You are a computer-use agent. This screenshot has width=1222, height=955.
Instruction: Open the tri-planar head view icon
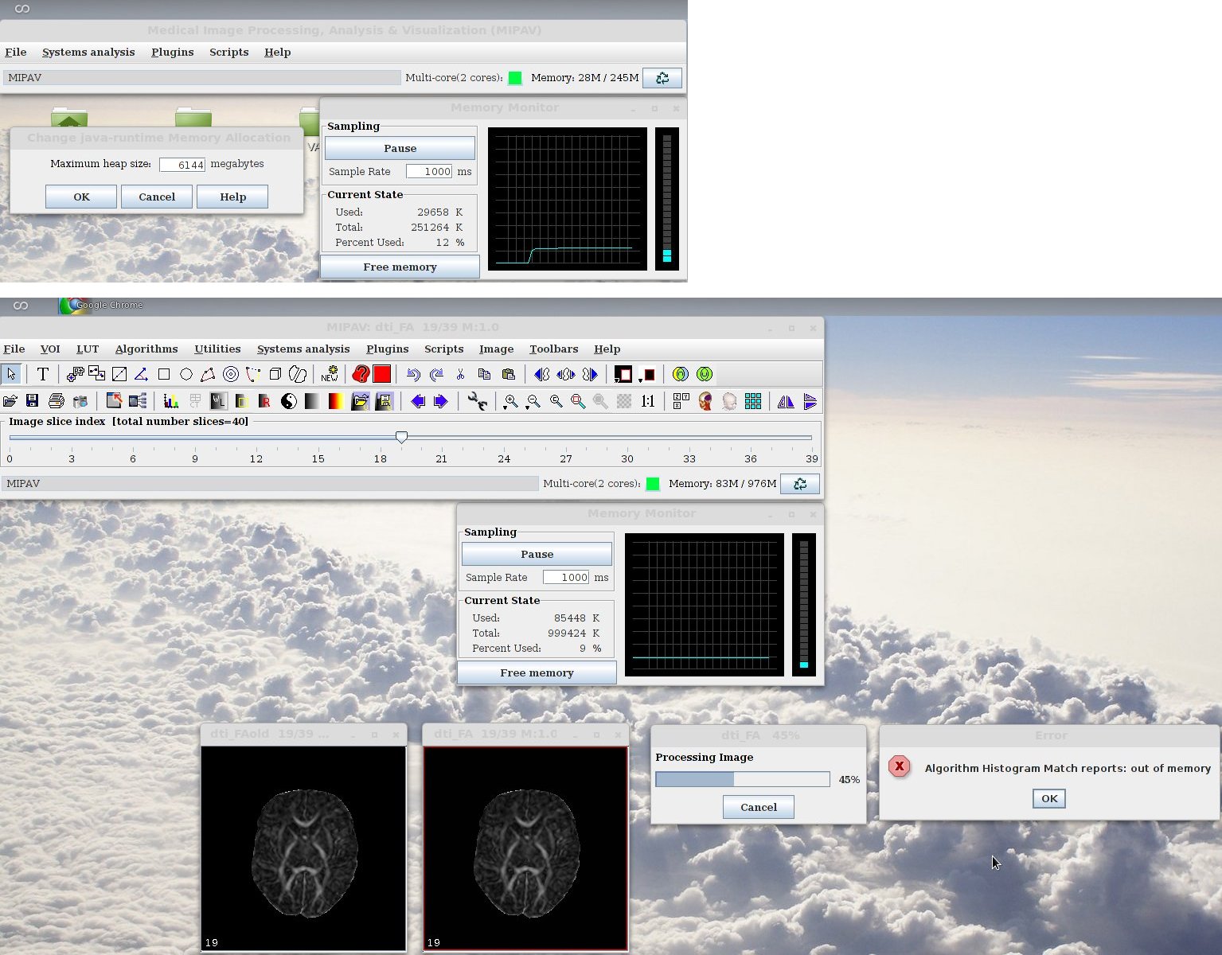(705, 401)
